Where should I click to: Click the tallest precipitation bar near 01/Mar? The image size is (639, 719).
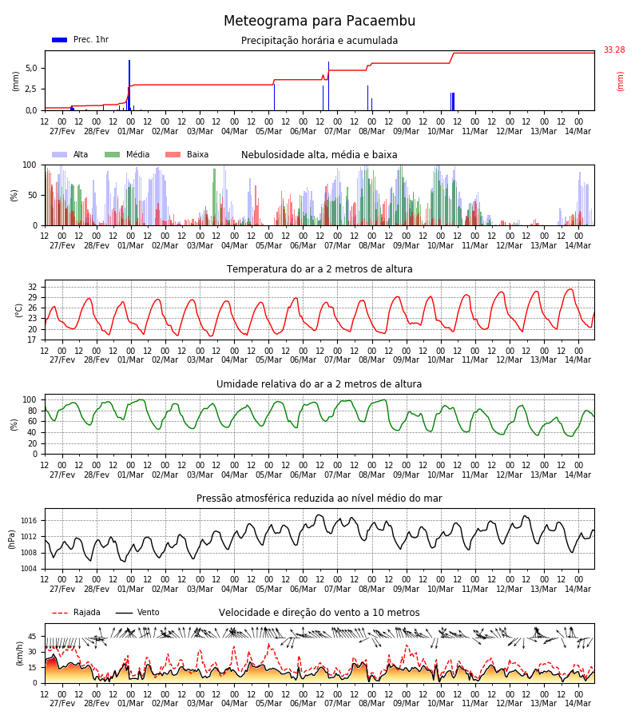pyautogui.click(x=129, y=85)
